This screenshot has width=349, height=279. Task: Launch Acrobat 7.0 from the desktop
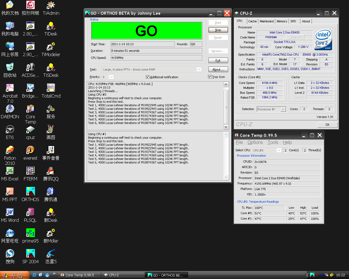coord(10,93)
